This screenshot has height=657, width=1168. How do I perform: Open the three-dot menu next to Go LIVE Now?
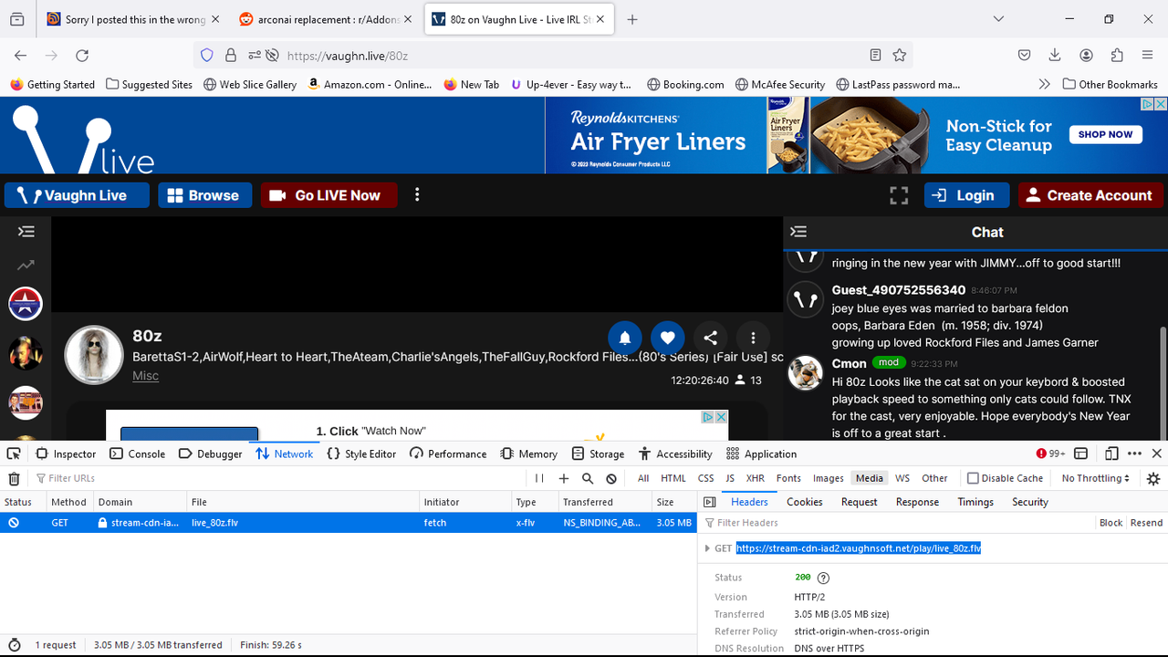[417, 195]
